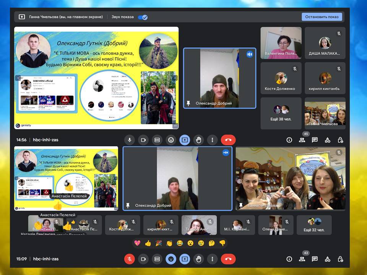Open more options beside the 15:09 call controls
The image size is (367, 275).
212,259
